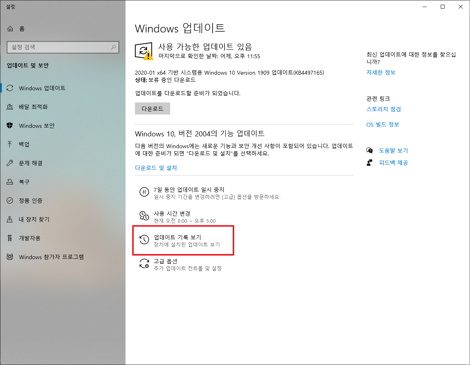The image size is (470, 365).
Task: Click the 내 장치 찾기 icon
Action: pos(10,220)
